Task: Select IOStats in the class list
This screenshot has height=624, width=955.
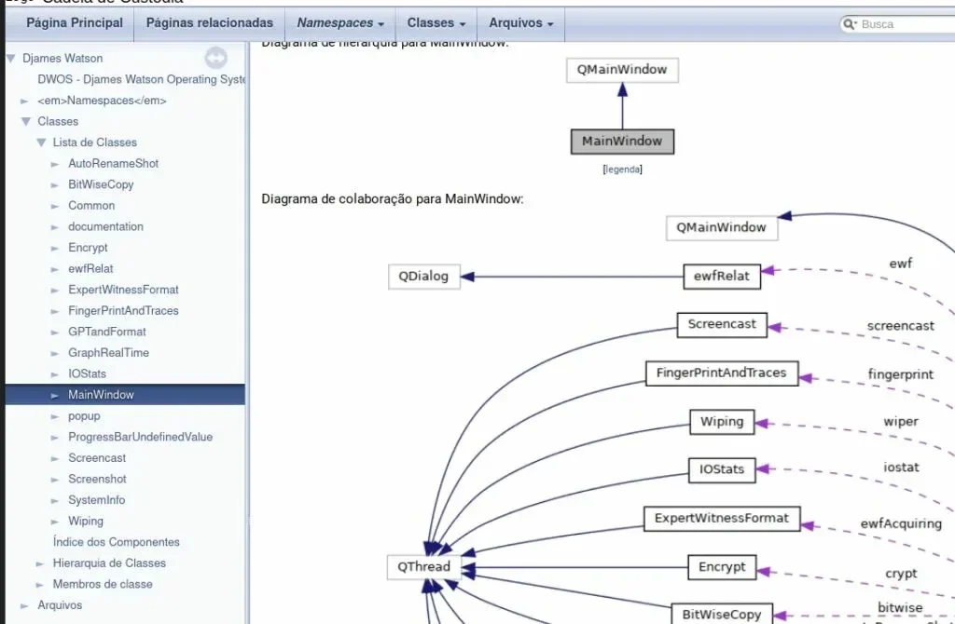Action: (x=87, y=374)
